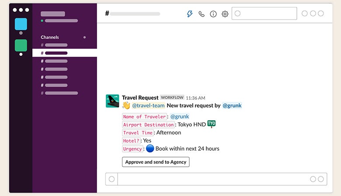This screenshot has width=341, height=196.
Task: Open @grunk mention in request headline
Action: coord(232,105)
